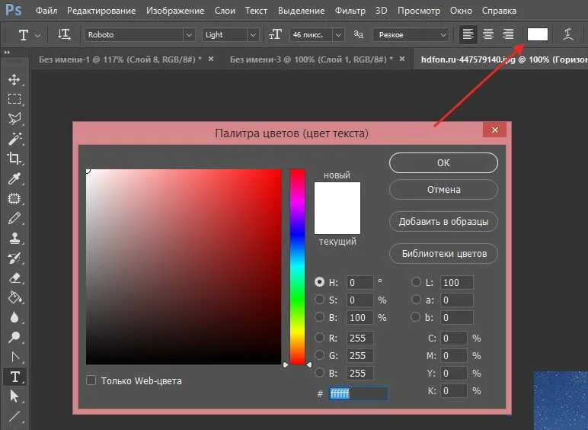Select the Horizontal Type tool in toolbox

pyautogui.click(x=14, y=377)
